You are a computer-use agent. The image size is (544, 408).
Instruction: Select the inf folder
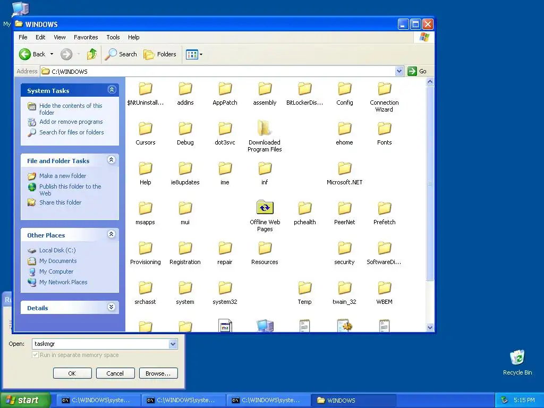(265, 173)
